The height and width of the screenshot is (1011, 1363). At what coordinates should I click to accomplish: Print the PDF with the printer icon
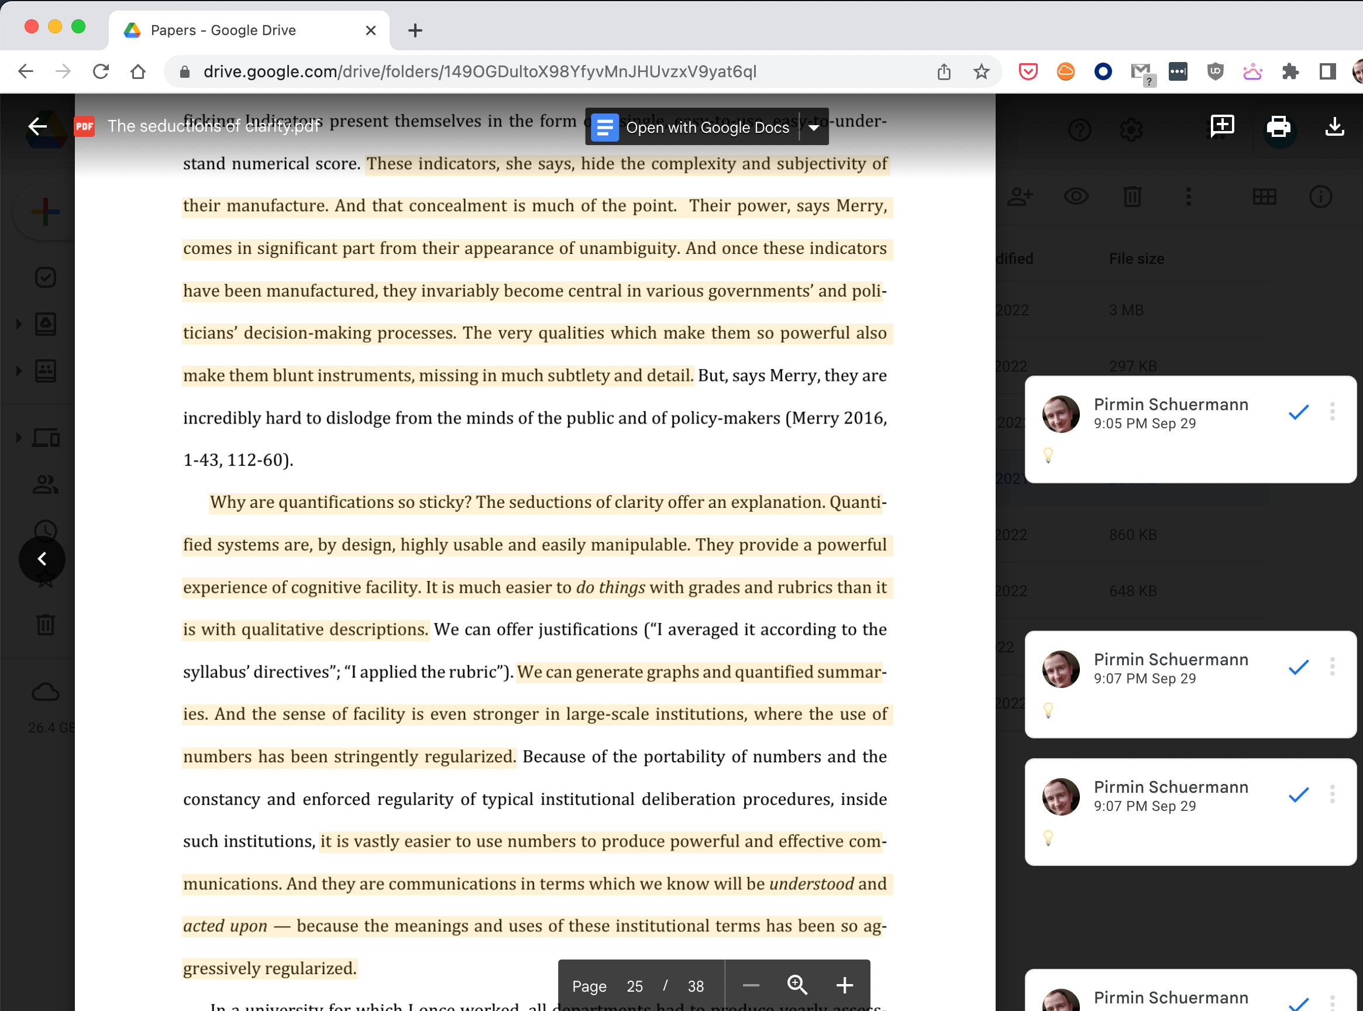1278,127
